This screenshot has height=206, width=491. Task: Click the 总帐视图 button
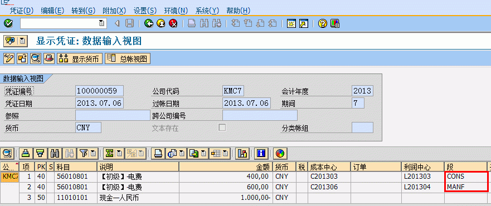coord(128,58)
